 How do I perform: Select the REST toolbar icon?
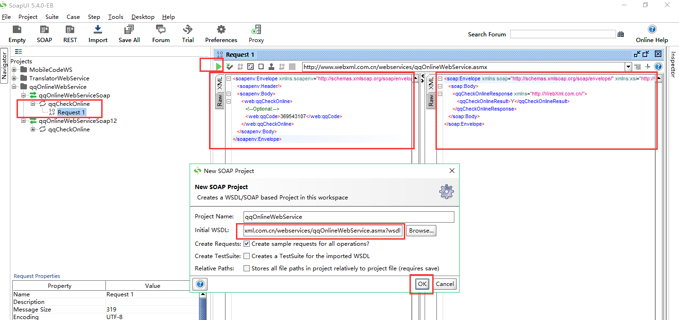[70, 33]
